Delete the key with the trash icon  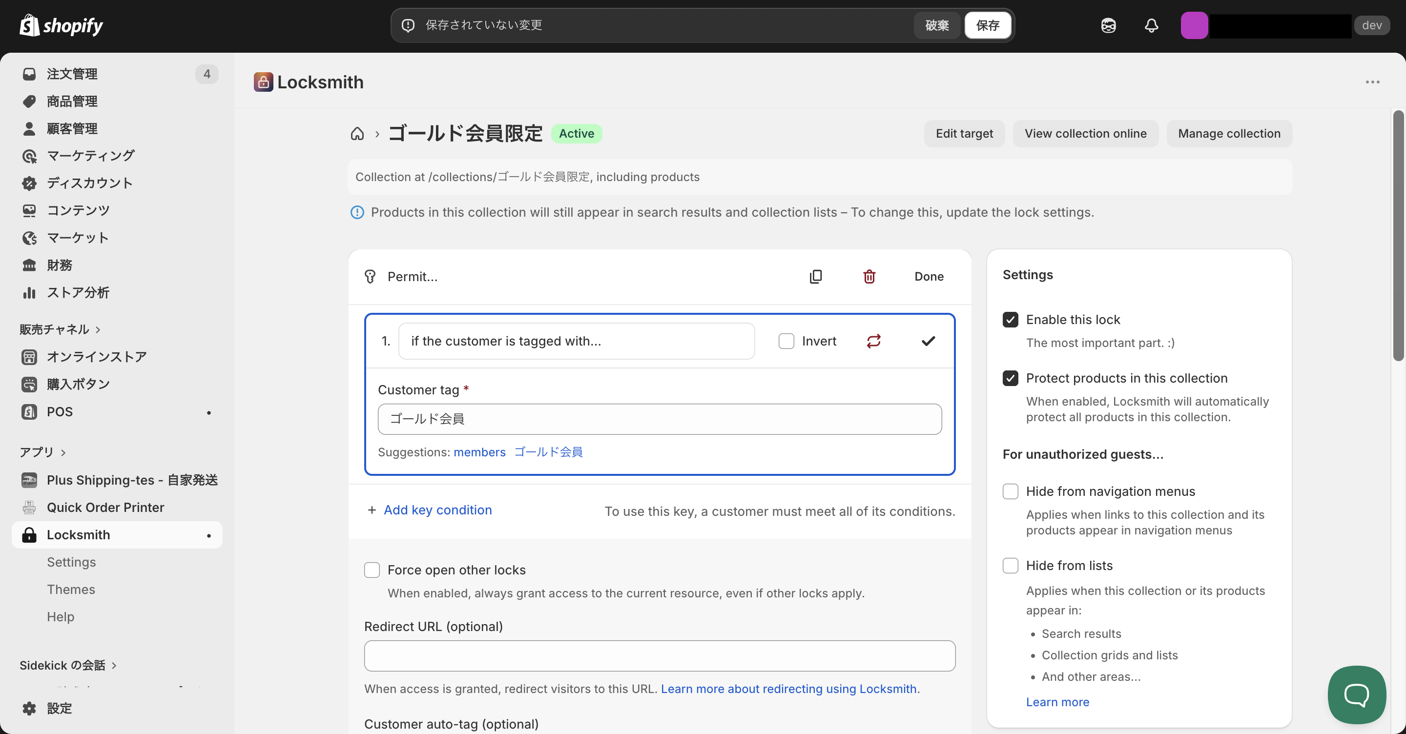[x=869, y=276]
